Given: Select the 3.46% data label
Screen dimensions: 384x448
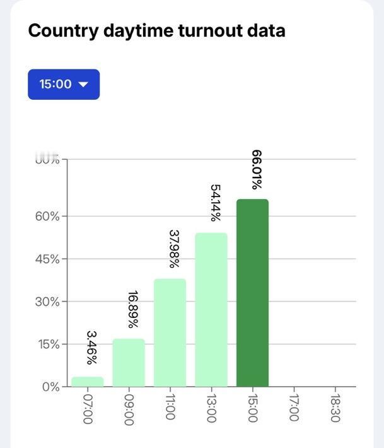Looking at the screenshot, I should (91, 348).
